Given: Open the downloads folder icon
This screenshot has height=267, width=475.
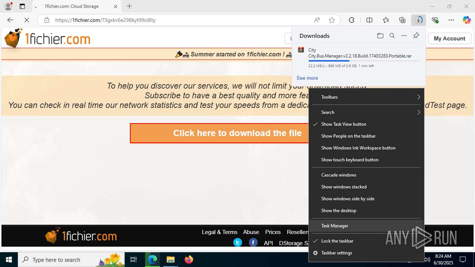Looking at the screenshot, I should pyautogui.click(x=380, y=36).
